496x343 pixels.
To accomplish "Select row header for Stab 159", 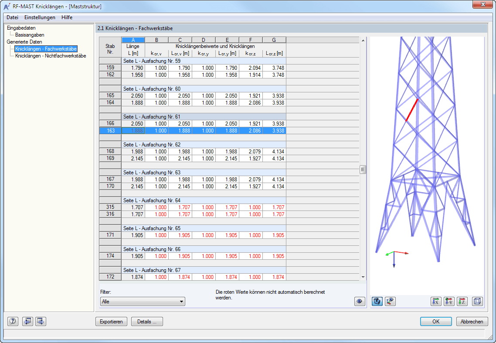I will [x=110, y=68].
